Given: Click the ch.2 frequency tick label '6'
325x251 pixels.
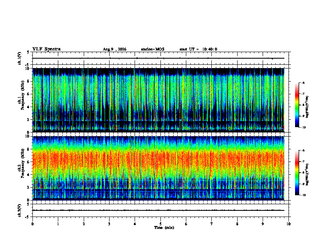Looking at the screenshot, I should click(x=28, y=162).
